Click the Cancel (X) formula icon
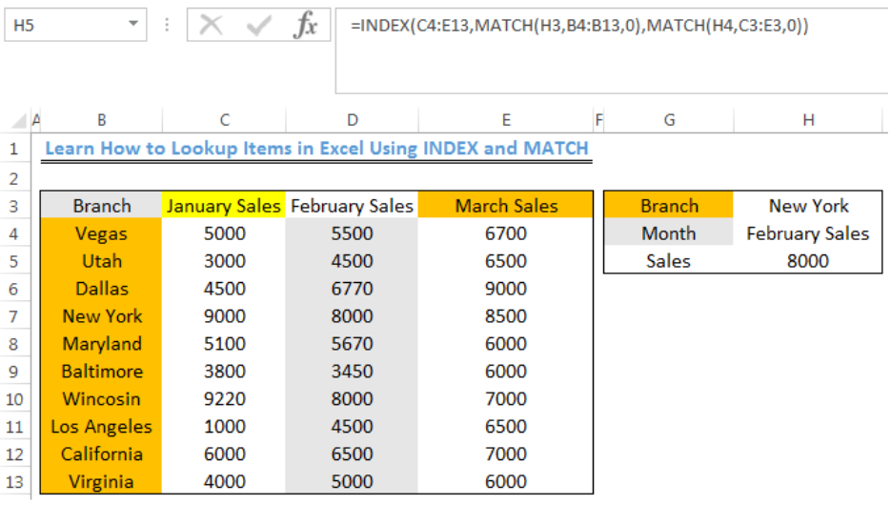The width and height of the screenshot is (891, 505). (x=211, y=25)
